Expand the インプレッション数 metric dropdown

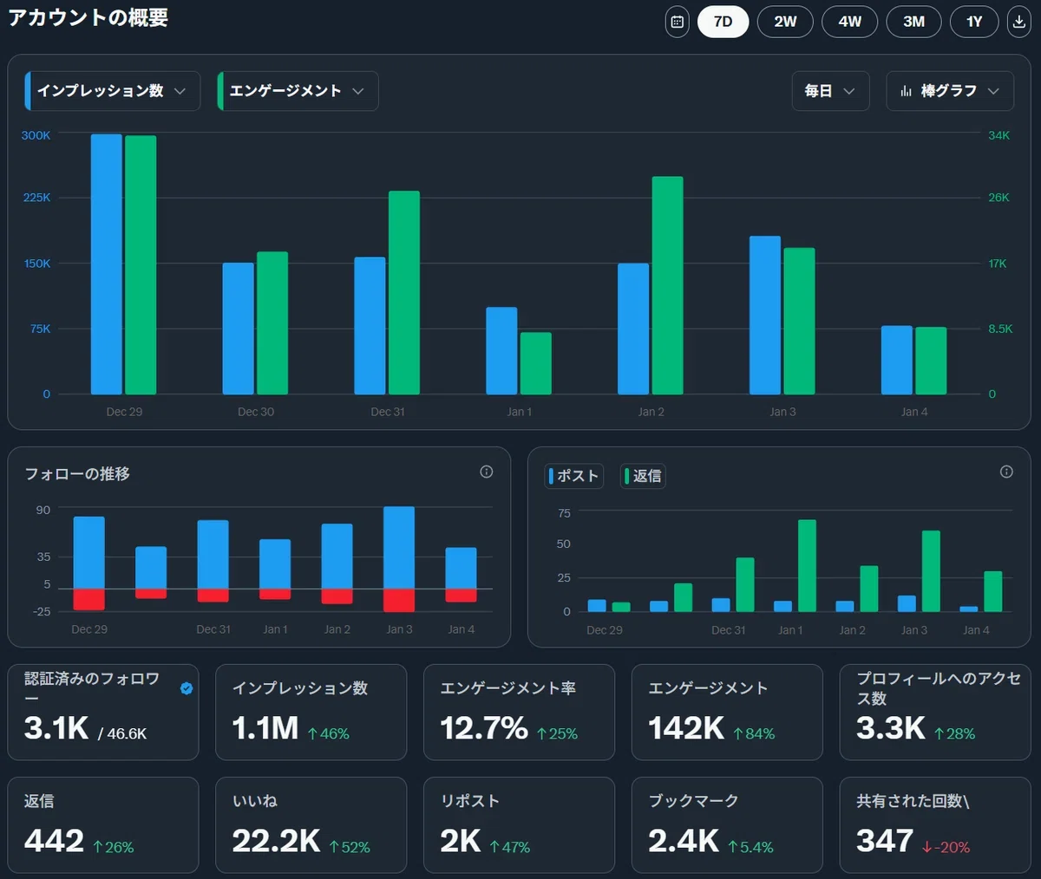[x=113, y=91]
